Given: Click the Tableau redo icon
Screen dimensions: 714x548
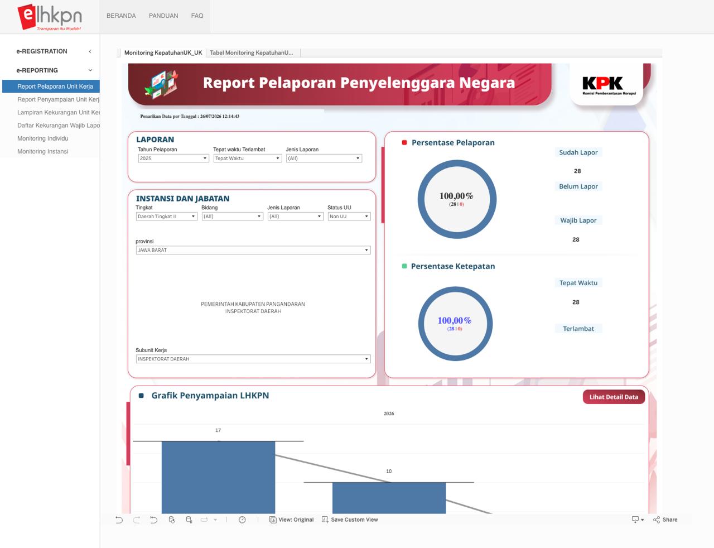Looking at the screenshot, I should click(x=137, y=520).
